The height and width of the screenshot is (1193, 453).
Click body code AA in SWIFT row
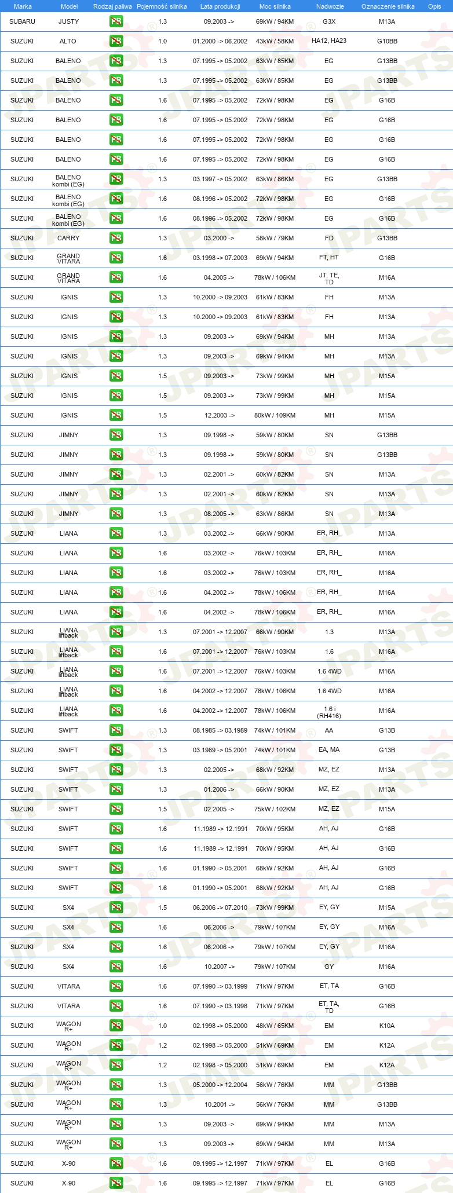click(x=329, y=730)
